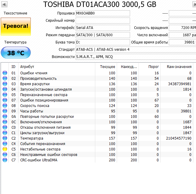Select the Запуски/остановки шпинделя attribute name

pos(46,89)
